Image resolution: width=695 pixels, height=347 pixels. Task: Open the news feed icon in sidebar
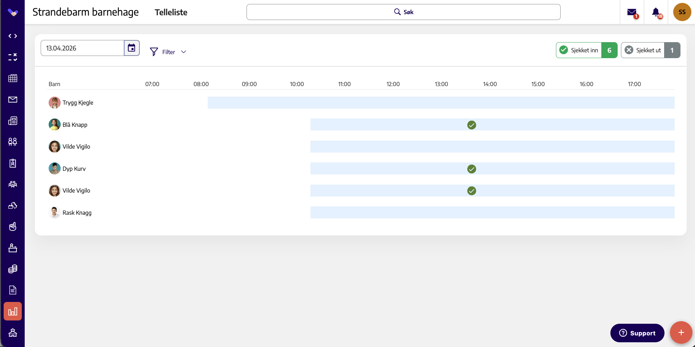[x=13, y=121]
